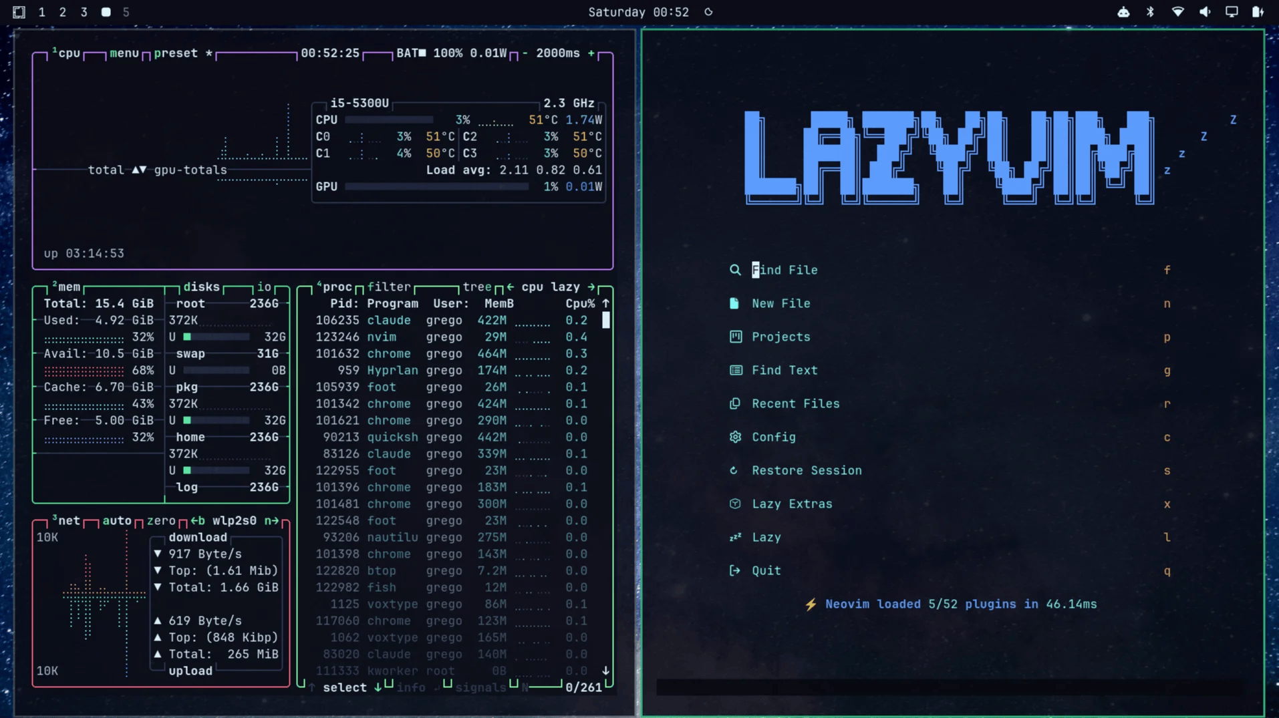Click the volume speaker icon
Image resolution: width=1279 pixels, height=718 pixels.
[1205, 12]
